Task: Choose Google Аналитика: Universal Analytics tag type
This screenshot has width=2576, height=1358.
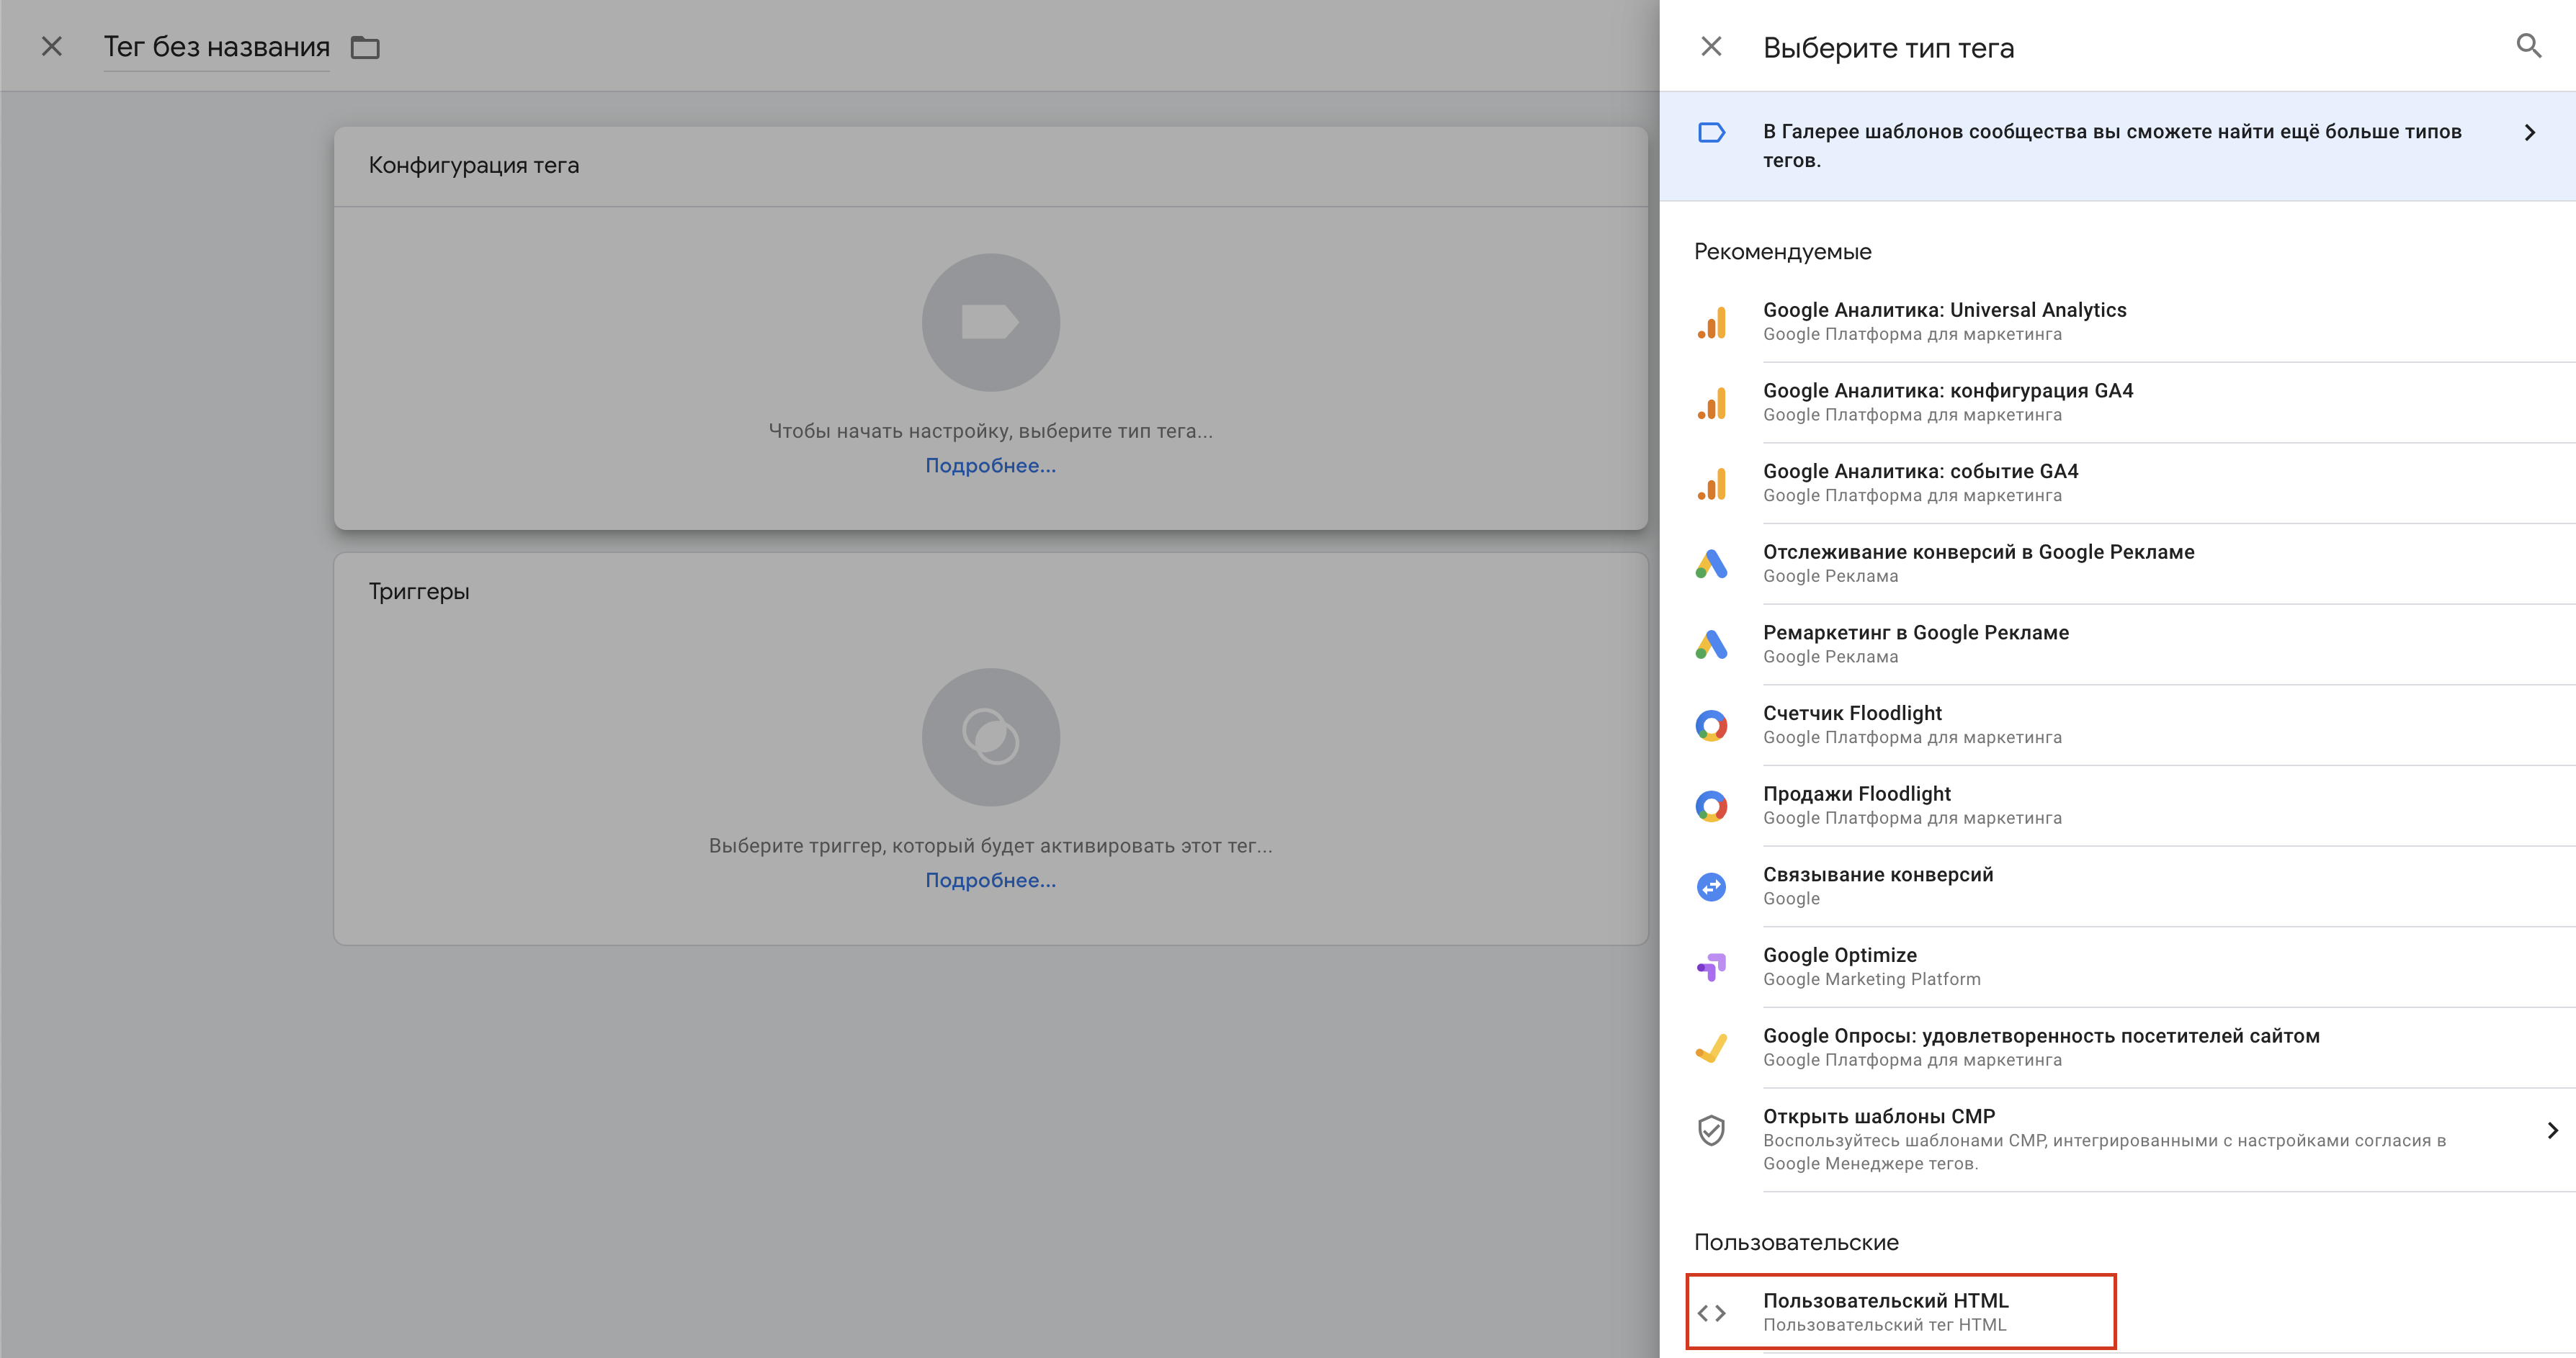Action: coord(2117,322)
